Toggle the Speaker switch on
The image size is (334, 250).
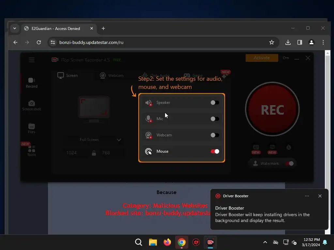tap(215, 103)
